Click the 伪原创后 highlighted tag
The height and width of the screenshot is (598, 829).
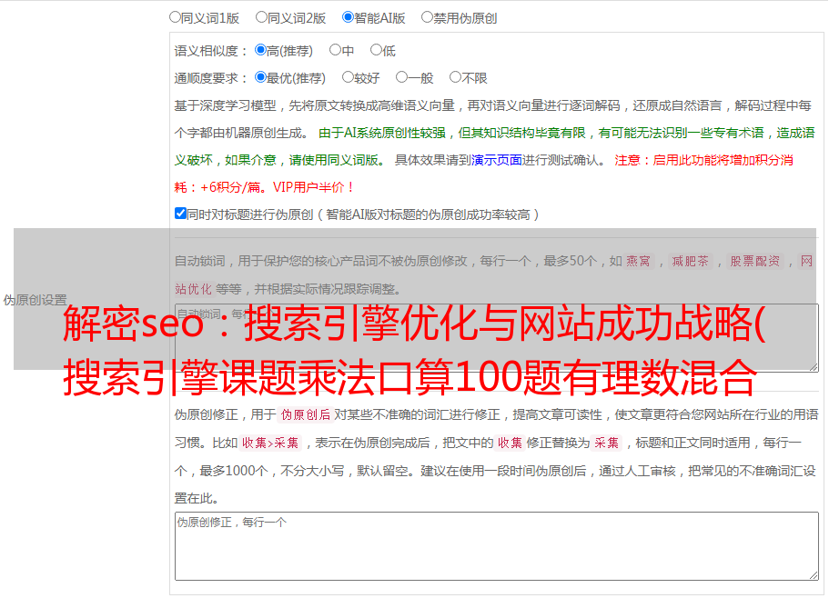coord(305,414)
